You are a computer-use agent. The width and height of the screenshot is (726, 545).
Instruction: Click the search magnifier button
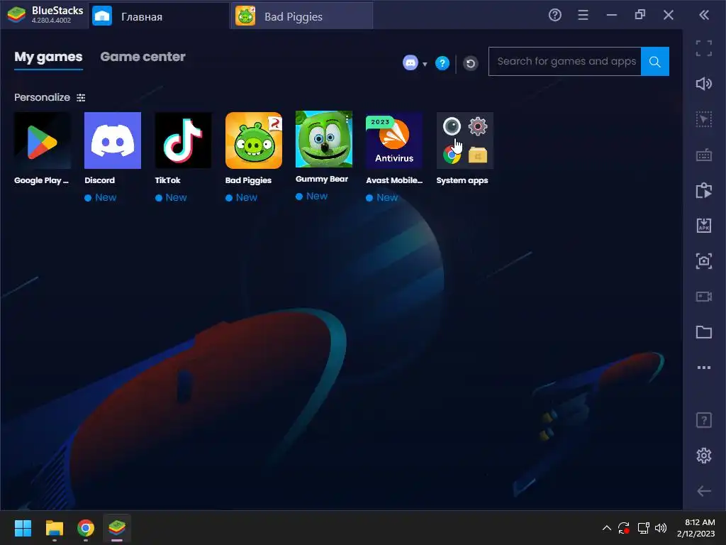(x=654, y=61)
